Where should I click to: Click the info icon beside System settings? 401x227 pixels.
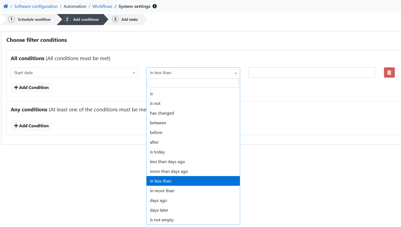155,6
